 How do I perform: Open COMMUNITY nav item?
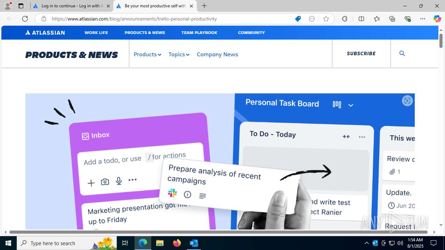[x=251, y=33]
